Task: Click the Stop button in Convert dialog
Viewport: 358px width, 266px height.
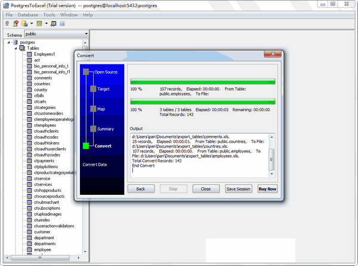Action: pos(173,189)
